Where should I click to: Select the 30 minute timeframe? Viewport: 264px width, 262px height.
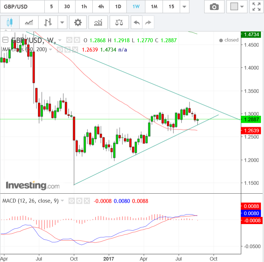[67, 6]
